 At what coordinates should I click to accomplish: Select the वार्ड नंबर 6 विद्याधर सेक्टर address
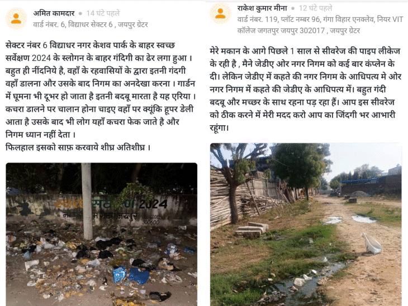(x=91, y=25)
